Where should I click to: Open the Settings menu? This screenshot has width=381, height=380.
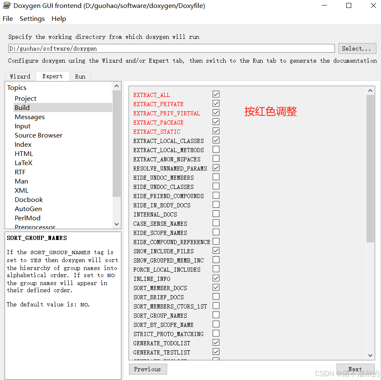point(32,19)
